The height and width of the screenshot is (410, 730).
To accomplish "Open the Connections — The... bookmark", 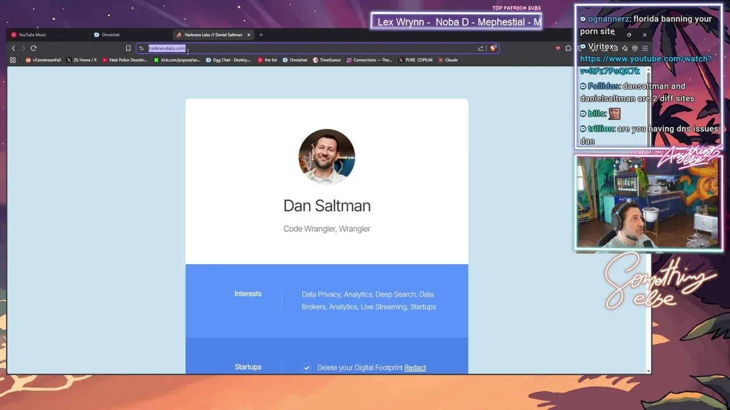I will [x=369, y=60].
